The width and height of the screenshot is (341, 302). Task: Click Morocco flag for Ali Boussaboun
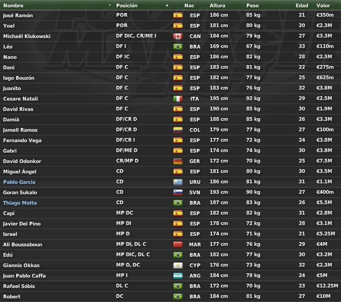pyautogui.click(x=178, y=245)
